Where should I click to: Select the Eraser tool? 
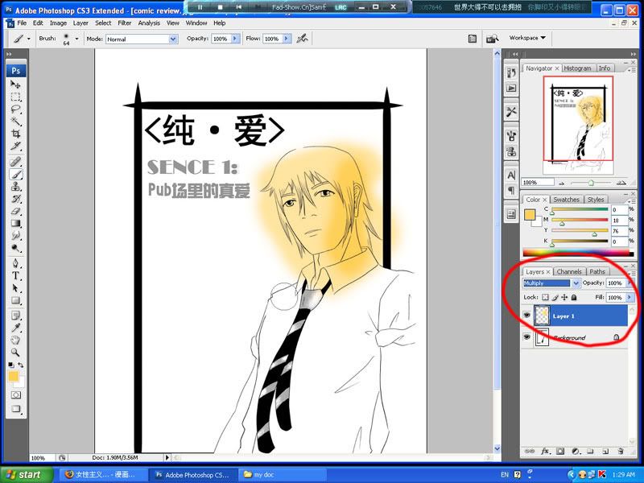coord(15,211)
